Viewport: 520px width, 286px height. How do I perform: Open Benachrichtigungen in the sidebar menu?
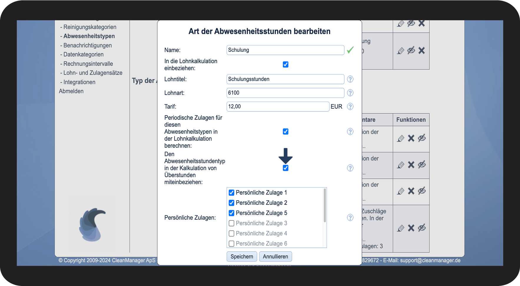click(87, 45)
